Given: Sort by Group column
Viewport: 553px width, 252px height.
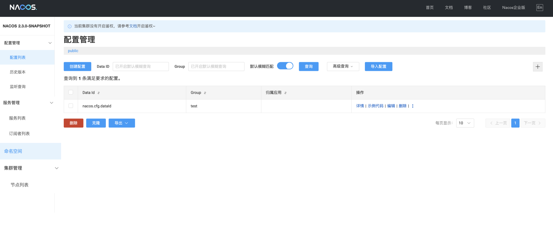Looking at the screenshot, I should [x=205, y=93].
